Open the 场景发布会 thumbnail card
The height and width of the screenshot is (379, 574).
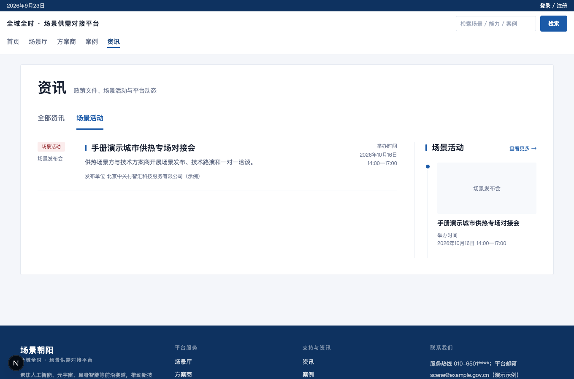pyautogui.click(x=487, y=188)
